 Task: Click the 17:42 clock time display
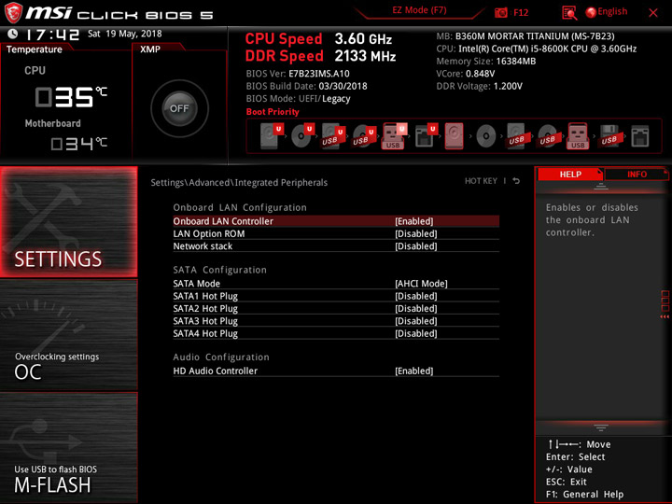pyautogui.click(x=52, y=35)
